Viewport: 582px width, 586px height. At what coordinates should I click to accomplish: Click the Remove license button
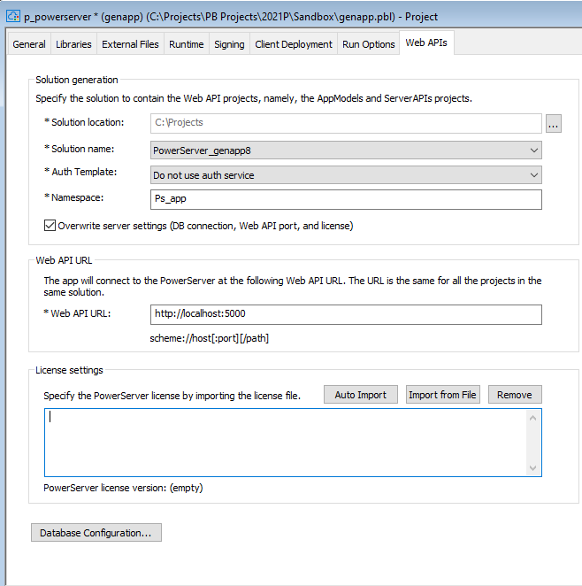515,395
